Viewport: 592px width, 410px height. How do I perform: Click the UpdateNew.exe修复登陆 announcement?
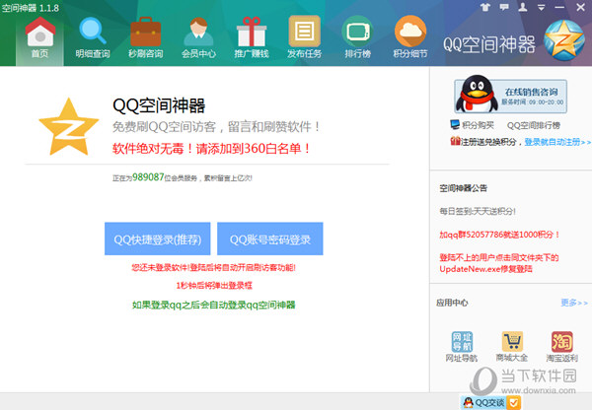pos(498,263)
